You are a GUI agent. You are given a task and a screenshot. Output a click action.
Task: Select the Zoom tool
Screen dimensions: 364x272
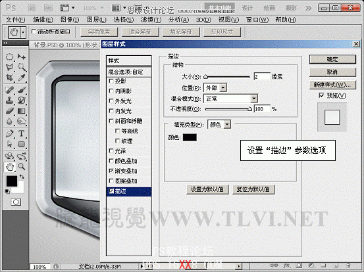pyautogui.click(x=21, y=166)
